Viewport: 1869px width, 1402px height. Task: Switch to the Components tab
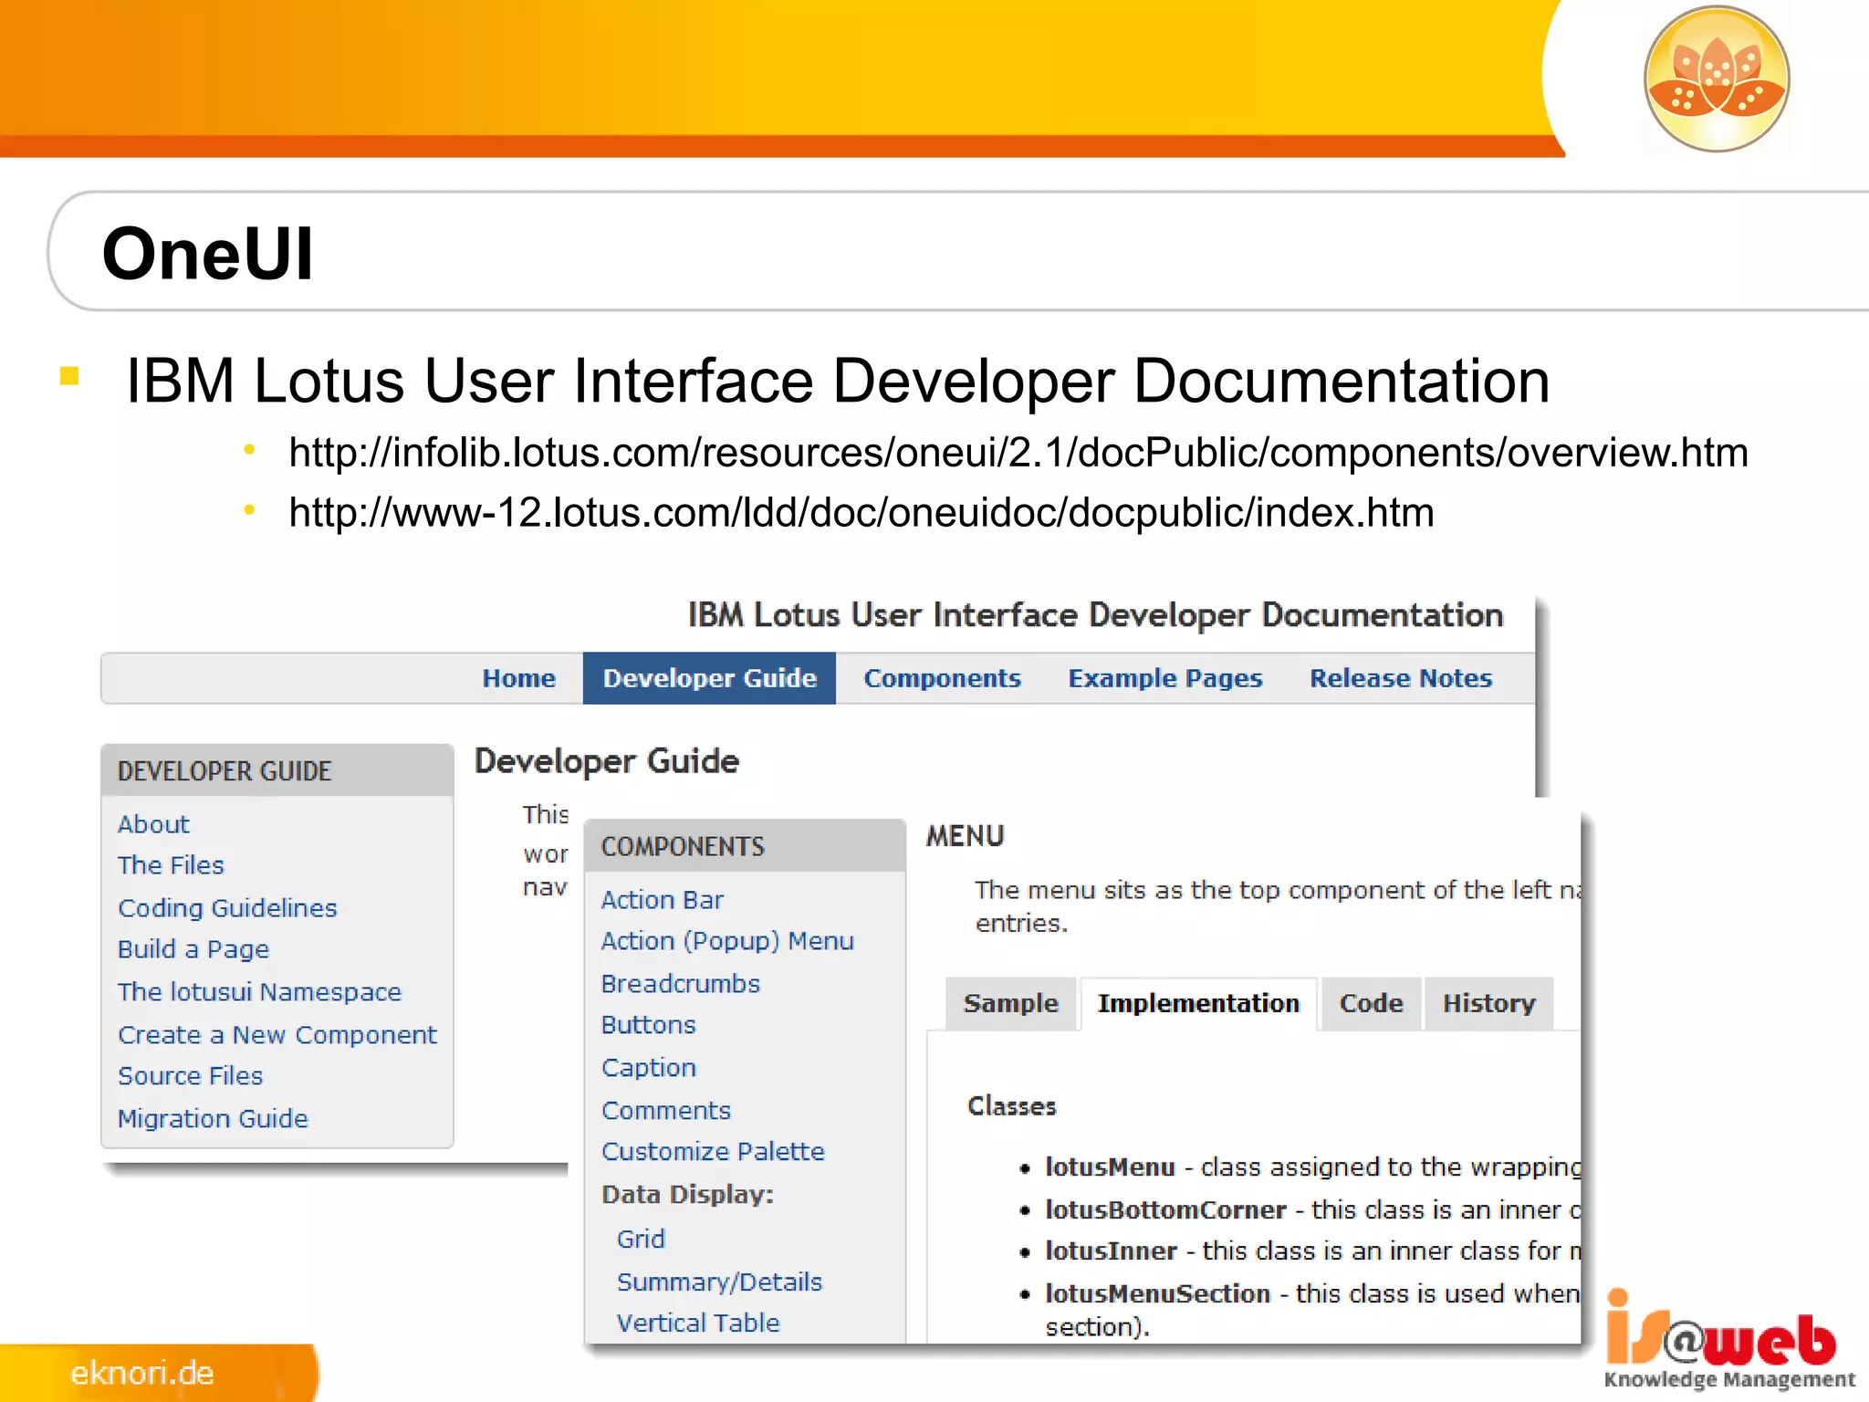tap(942, 678)
